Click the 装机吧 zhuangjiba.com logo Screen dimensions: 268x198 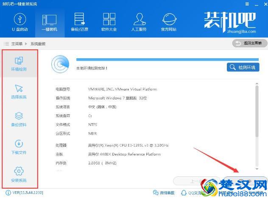[x=230, y=22]
